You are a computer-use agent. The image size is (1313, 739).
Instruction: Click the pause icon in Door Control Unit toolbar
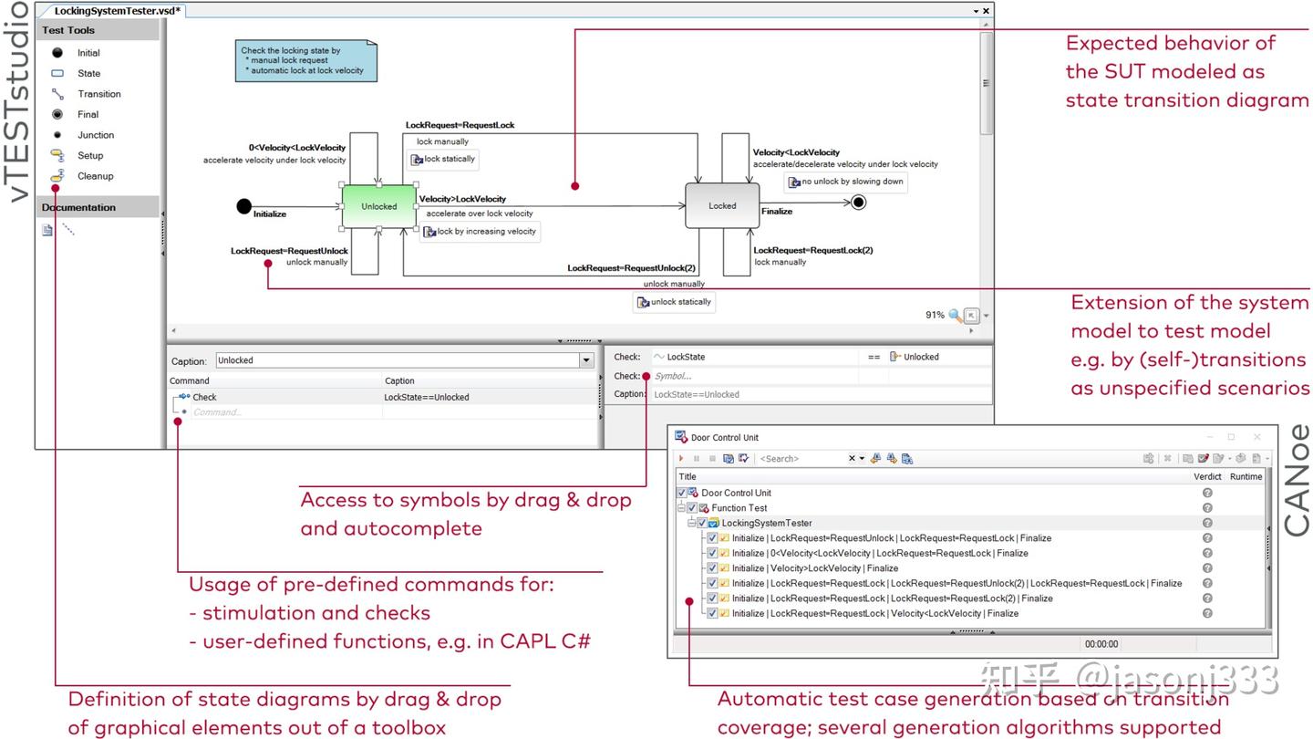pyautogui.click(x=697, y=459)
